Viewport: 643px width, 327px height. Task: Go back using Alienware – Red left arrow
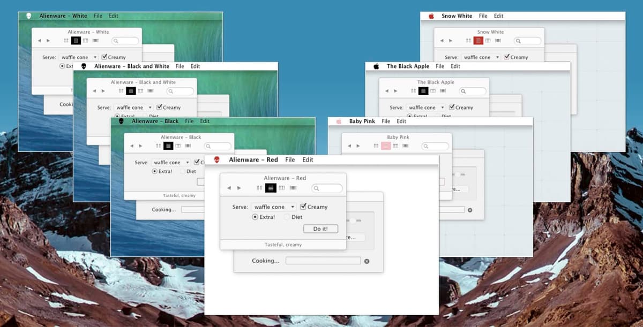[229, 188]
